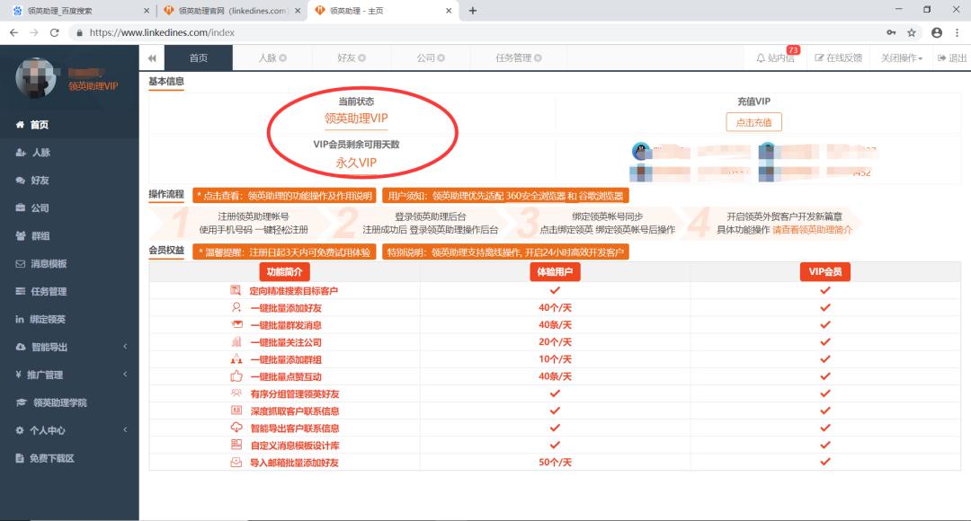The height and width of the screenshot is (521, 971).
Task: Click the 温馨提醒 3天内免费试用 notice
Action: pos(284,252)
